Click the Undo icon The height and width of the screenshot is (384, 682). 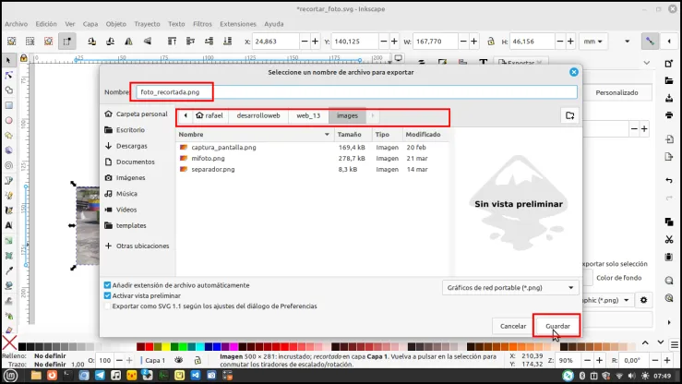(x=669, y=181)
